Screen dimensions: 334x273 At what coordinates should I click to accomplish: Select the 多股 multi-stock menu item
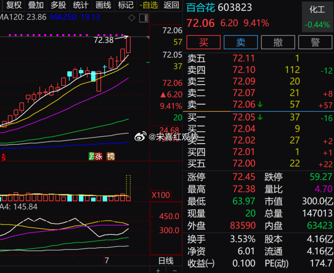tap(58, 5)
